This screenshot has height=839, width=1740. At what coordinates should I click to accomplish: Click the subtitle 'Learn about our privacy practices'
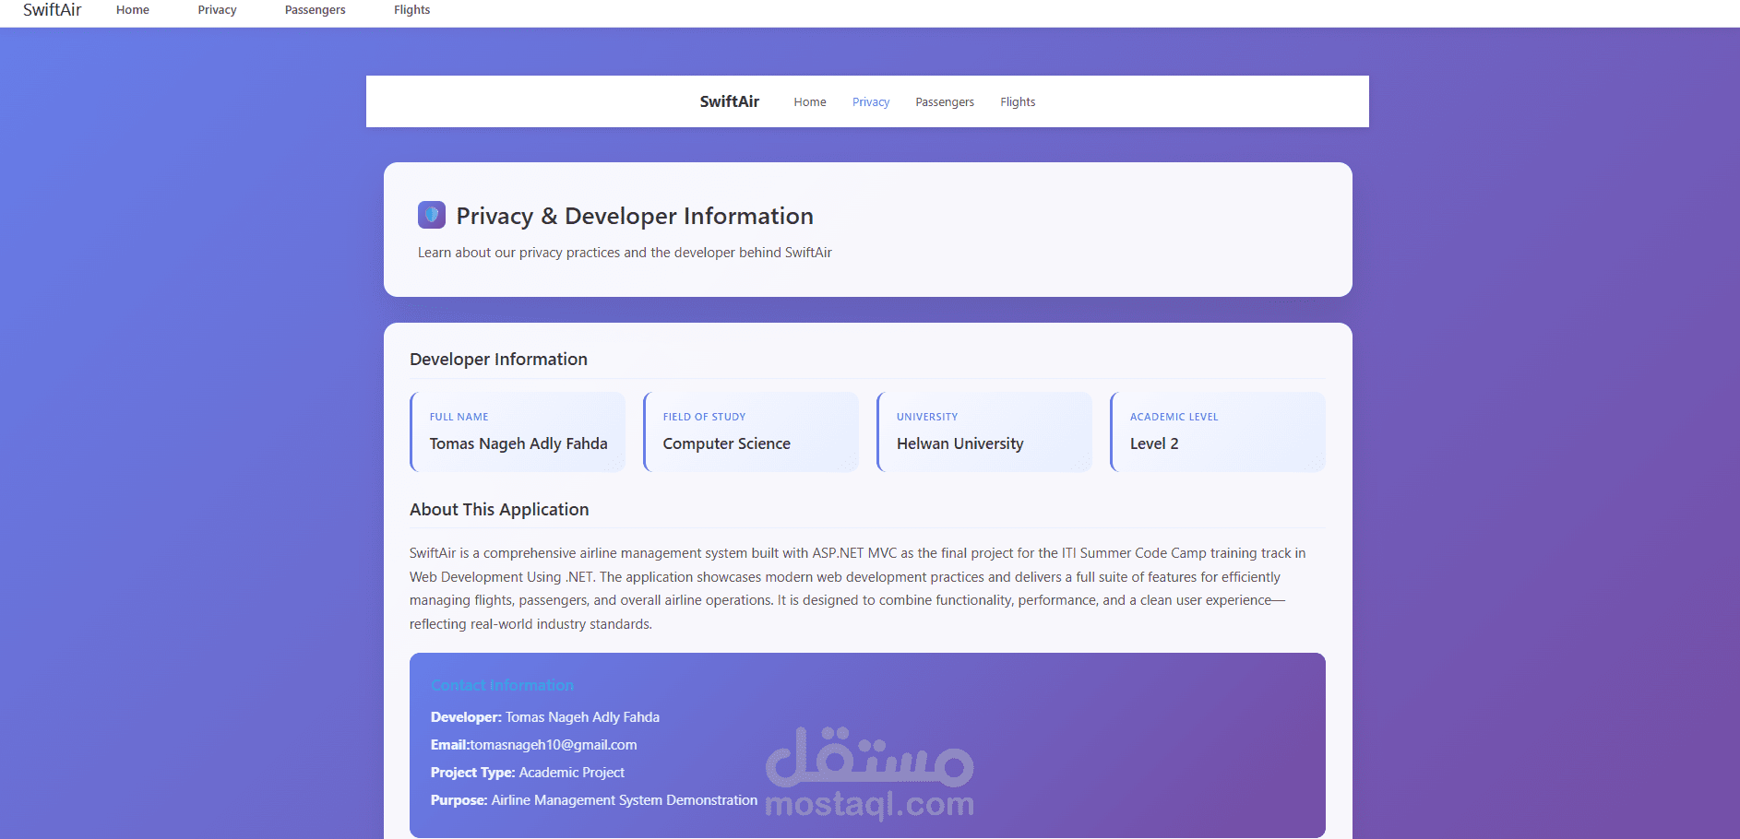[625, 253]
